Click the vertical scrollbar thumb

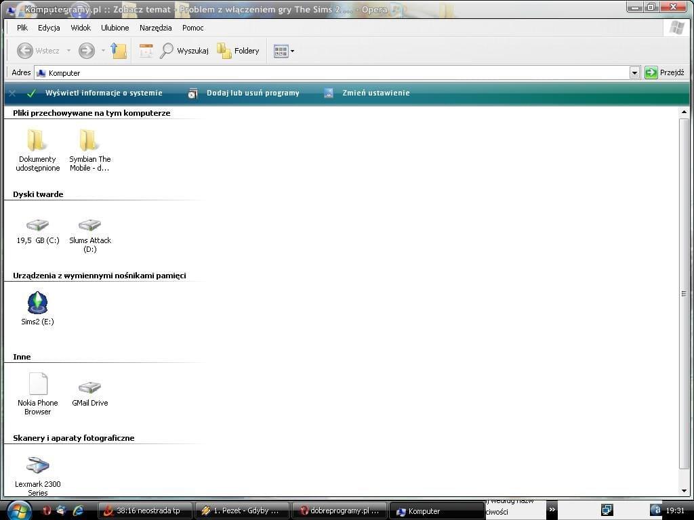point(684,294)
